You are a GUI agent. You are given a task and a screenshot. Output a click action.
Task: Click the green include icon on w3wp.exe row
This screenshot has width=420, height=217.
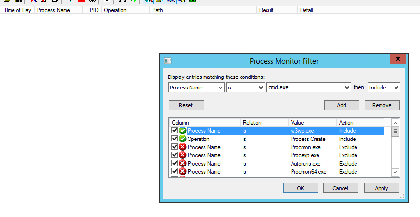coord(182,131)
